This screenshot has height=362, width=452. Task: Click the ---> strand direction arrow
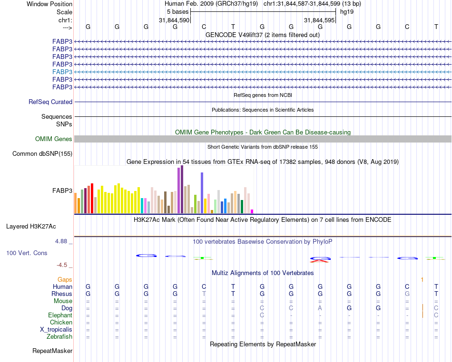coord(68,28)
